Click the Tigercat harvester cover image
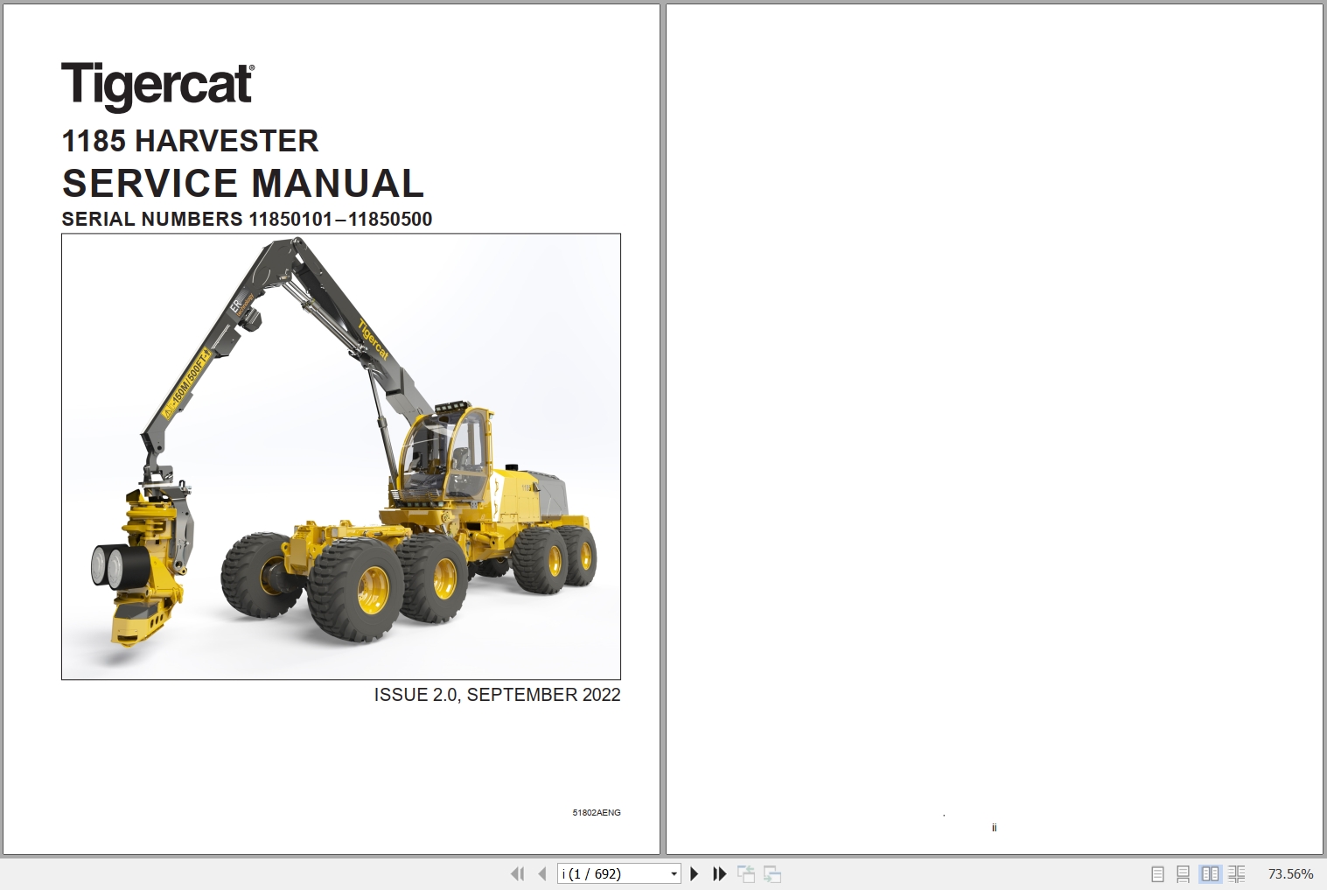Screen dimensions: 1327x890 [341, 455]
